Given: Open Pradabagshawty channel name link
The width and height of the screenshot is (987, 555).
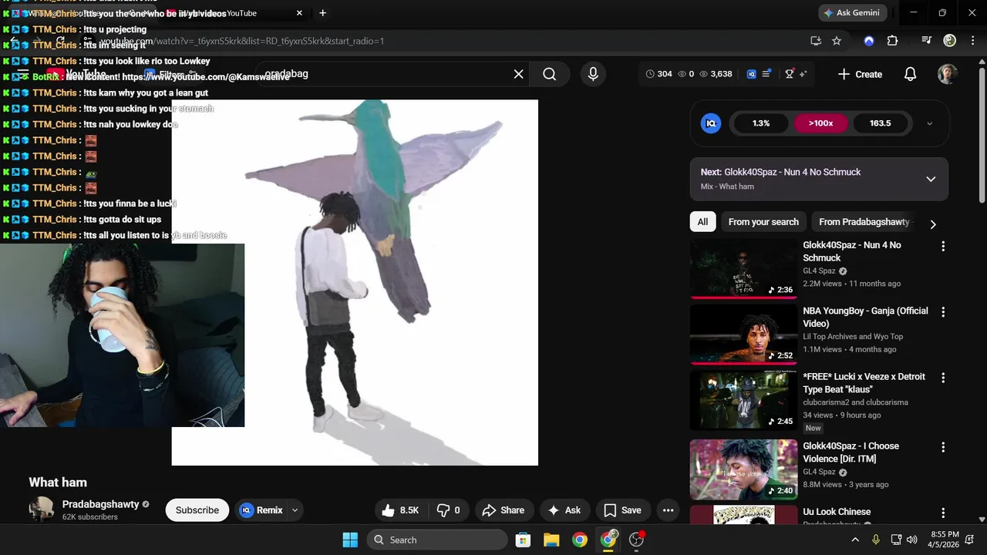Looking at the screenshot, I should click(101, 504).
